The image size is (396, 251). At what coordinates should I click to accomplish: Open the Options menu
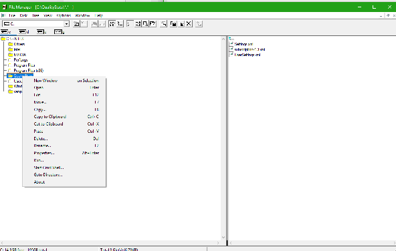coord(64,15)
